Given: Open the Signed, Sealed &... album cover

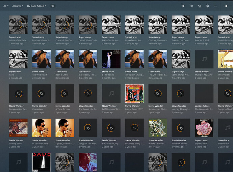Looking at the screenshot, I should (64, 128).
